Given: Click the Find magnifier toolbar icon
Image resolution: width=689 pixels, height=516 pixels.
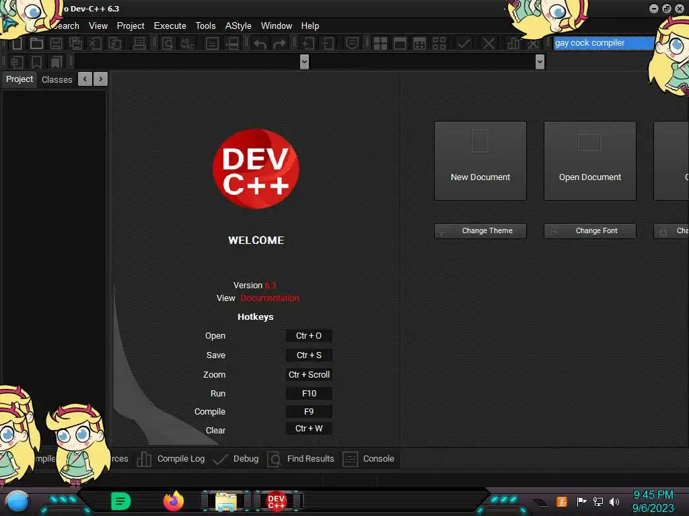Looking at the screenshot, I should tap(168, 43).
